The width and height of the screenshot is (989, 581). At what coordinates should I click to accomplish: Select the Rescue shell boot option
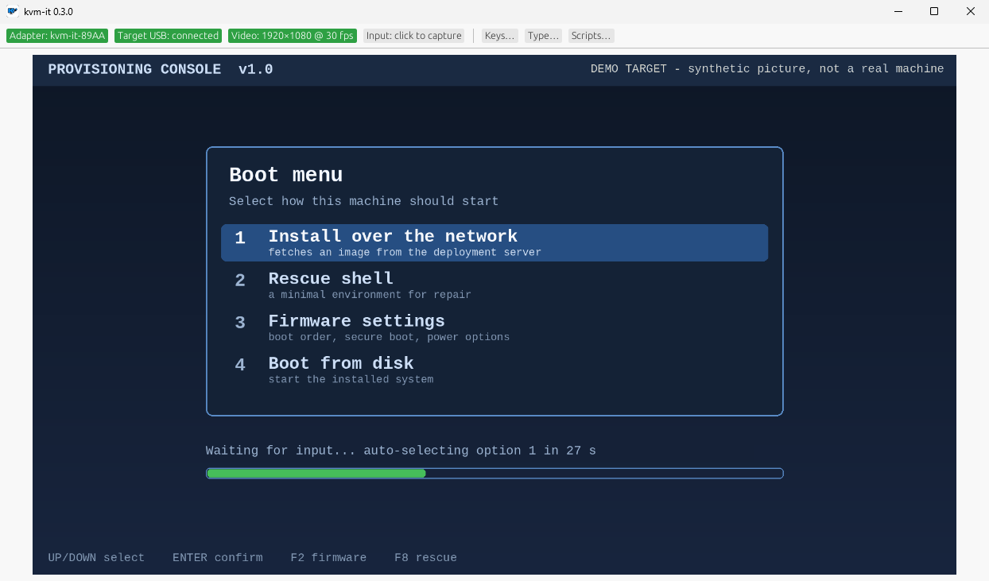click(x=494, y=285)
